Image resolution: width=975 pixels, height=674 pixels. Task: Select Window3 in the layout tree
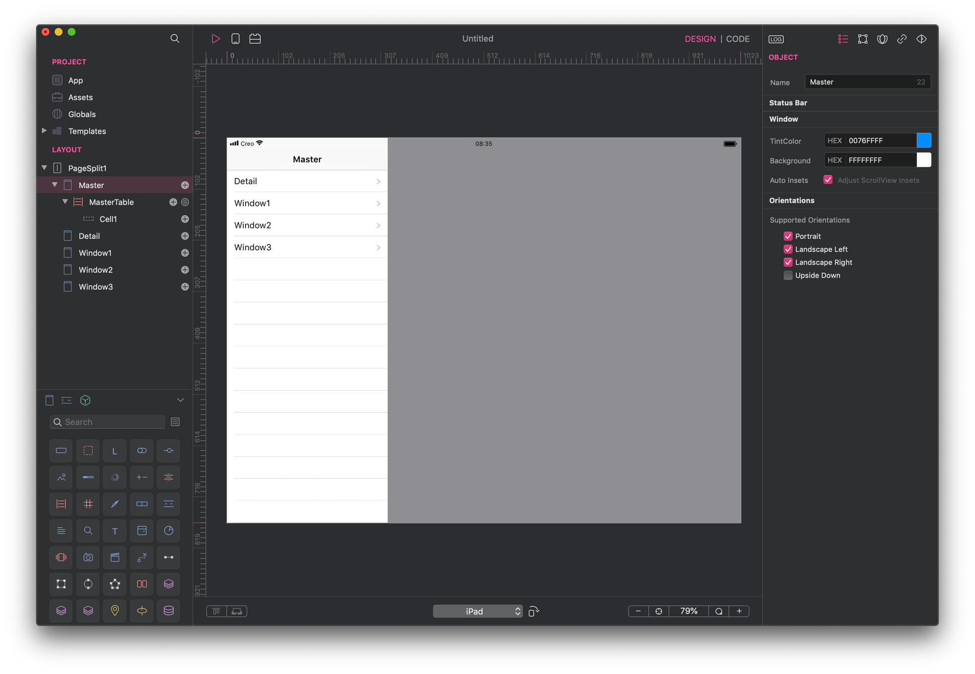click(96, 287)
